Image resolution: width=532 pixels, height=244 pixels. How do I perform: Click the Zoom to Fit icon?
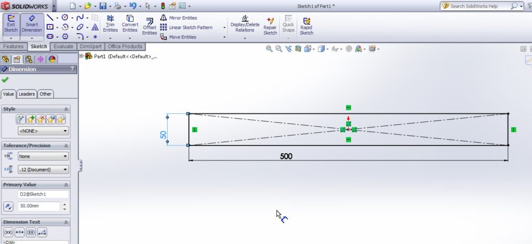pyautogui.click(x=269, y=49)
